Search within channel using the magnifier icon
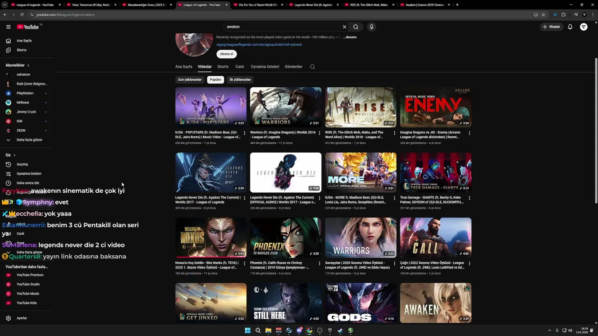Screen dimensions: 598x336 point(313,67)
